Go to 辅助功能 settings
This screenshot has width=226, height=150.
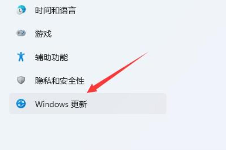point(88,57)
